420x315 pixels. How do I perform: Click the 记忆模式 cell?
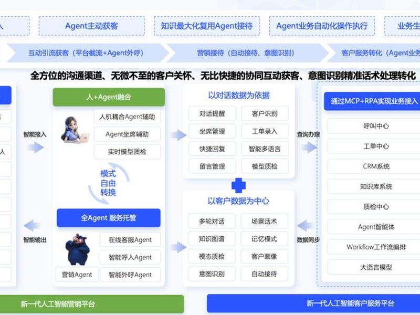pyautogui.click(x=264, y=239)
